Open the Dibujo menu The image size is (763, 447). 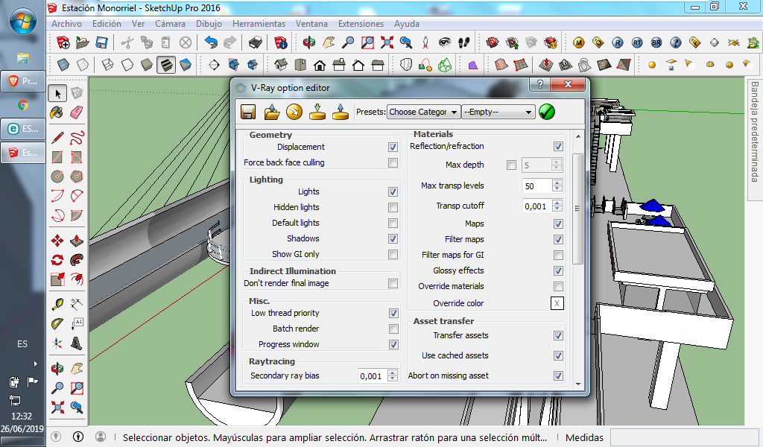pyautogui.click(x=209, y=23)
